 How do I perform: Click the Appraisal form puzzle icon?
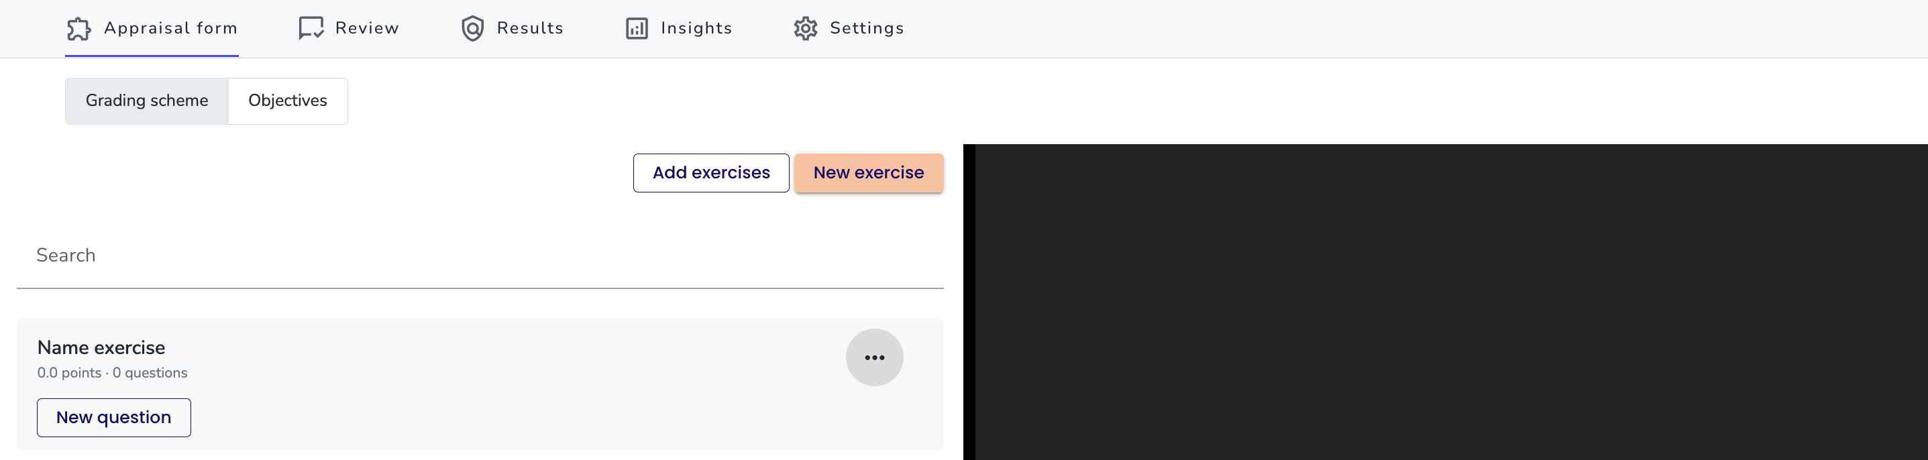(x=78, y=28)
